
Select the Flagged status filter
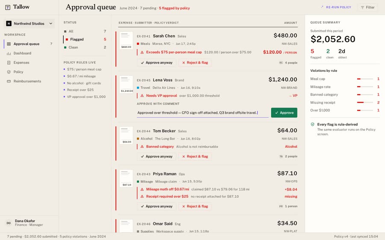(85, 39)
